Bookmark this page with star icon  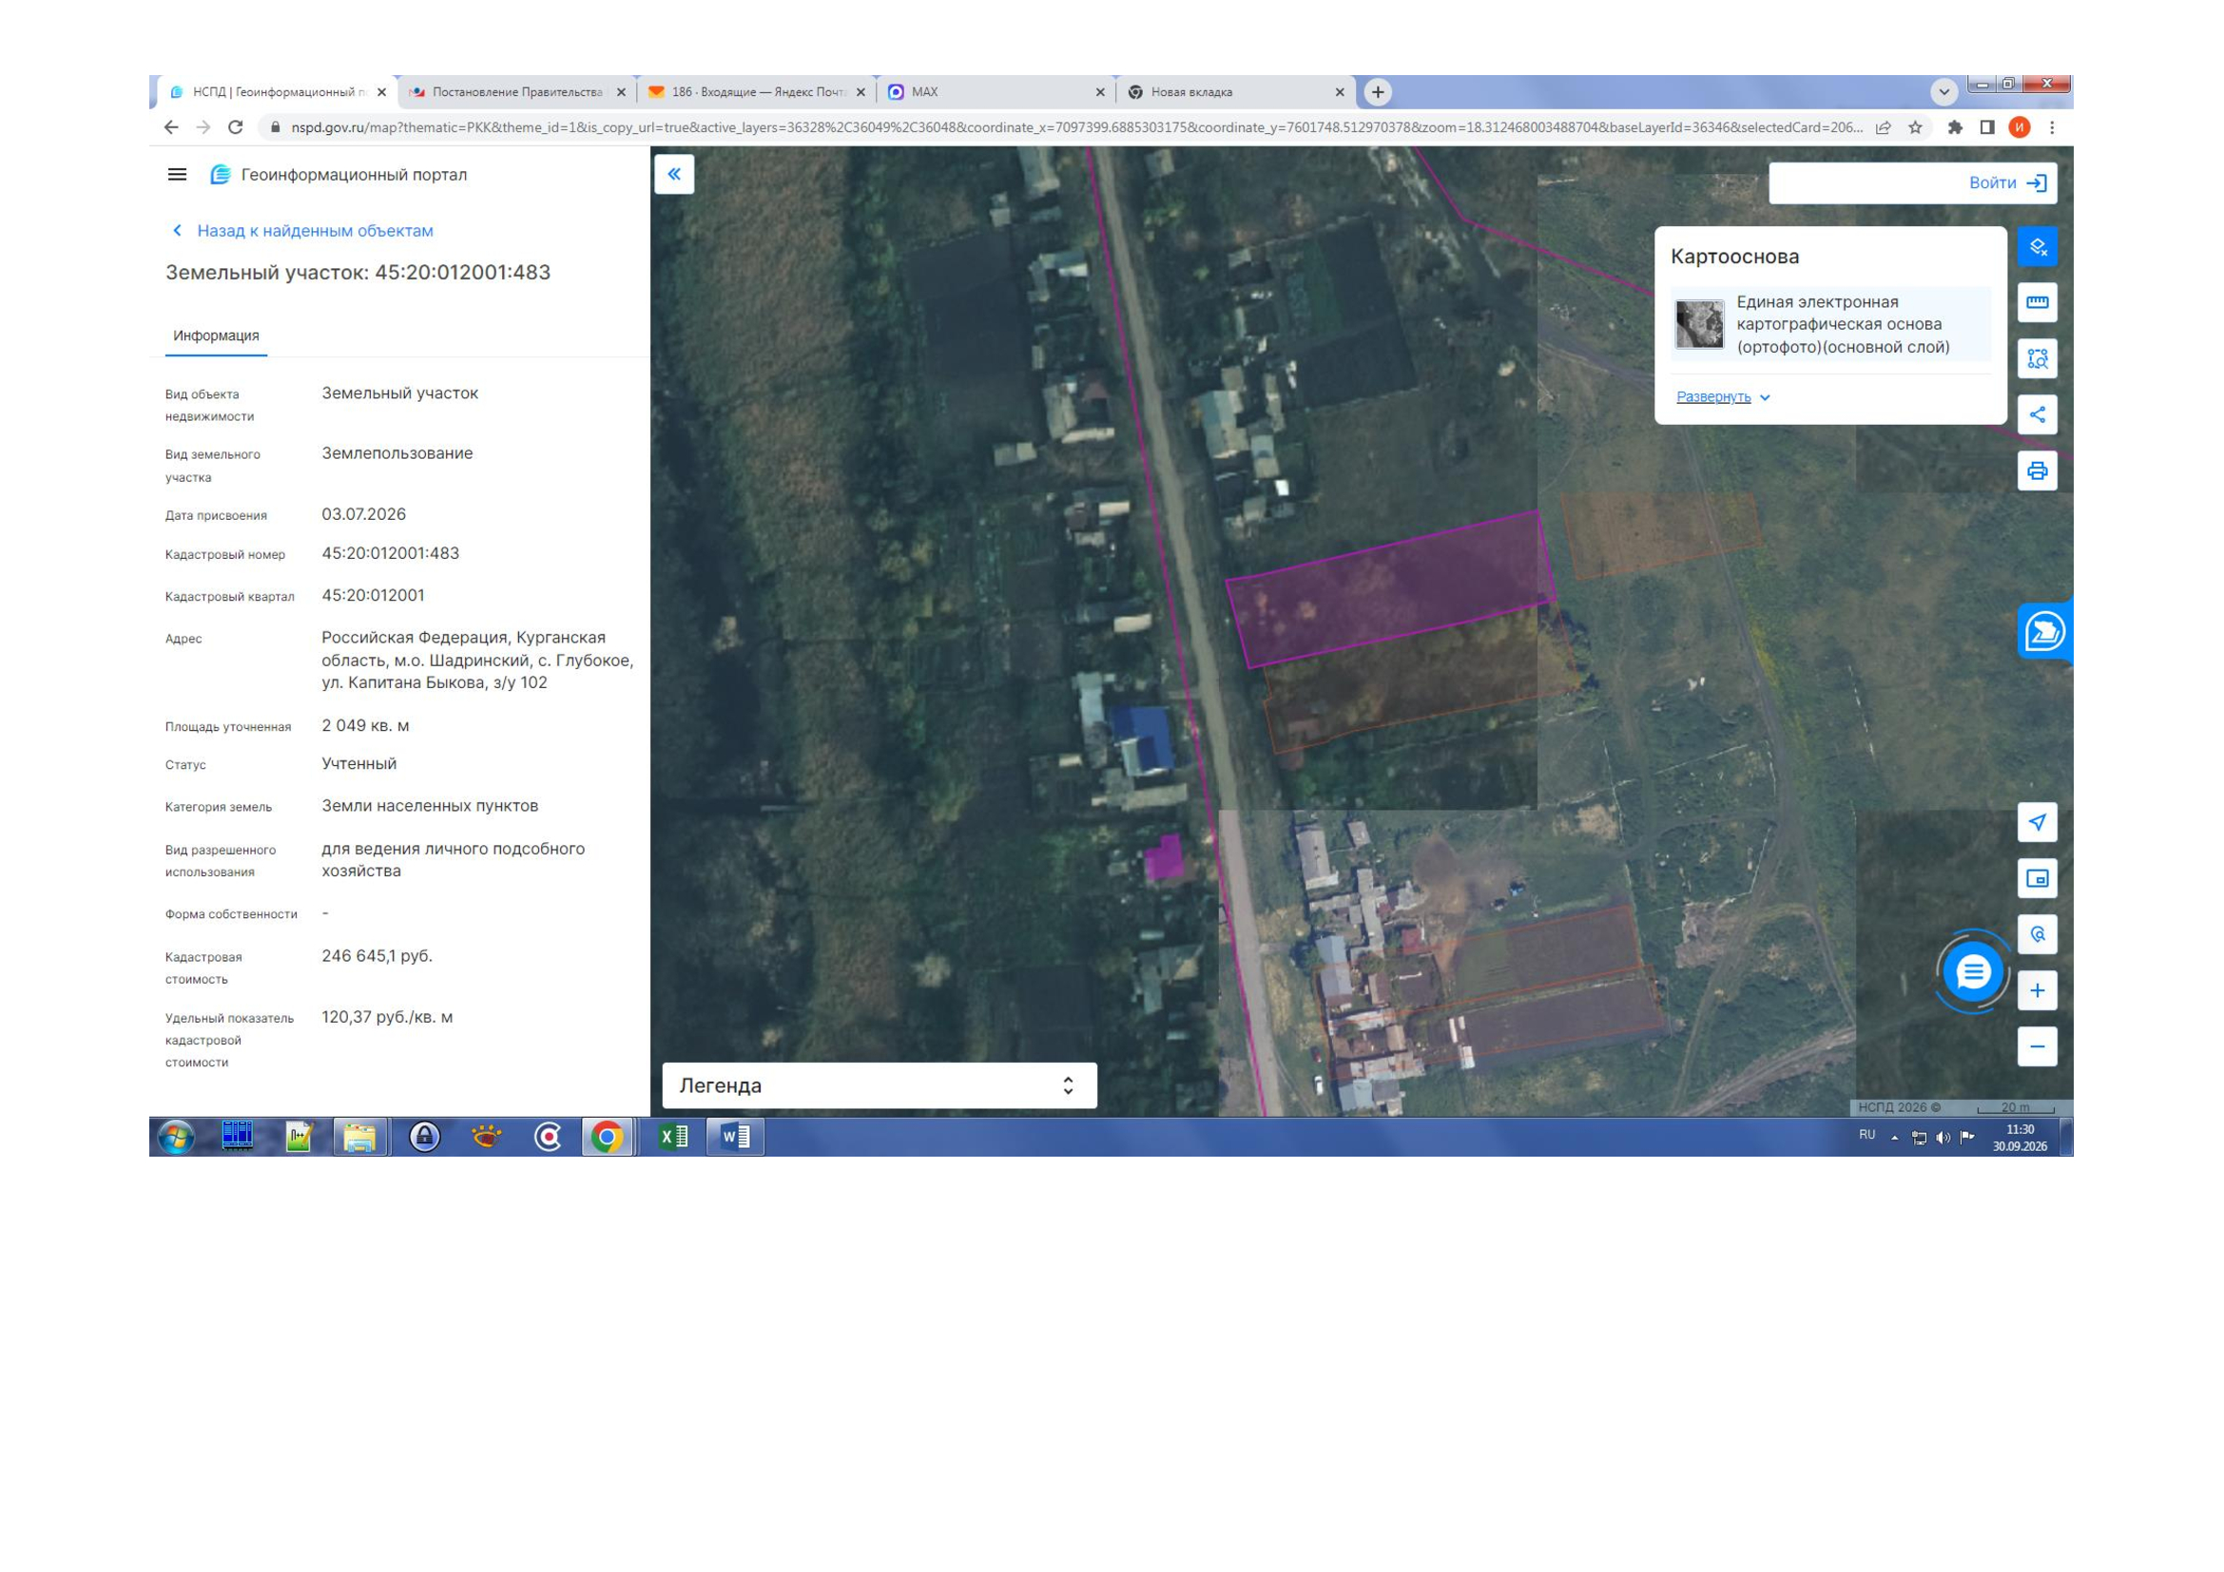(1915, 127)
